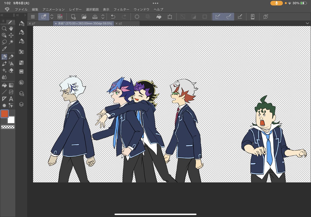Open Clip Studio support help icon
This screenshot has width=311, height=217.
click(266, 17)
